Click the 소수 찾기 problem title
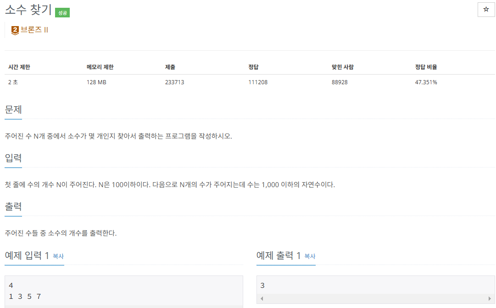This screenshot has width=496, height=308. pyautogui.click(x=28, y=10)
